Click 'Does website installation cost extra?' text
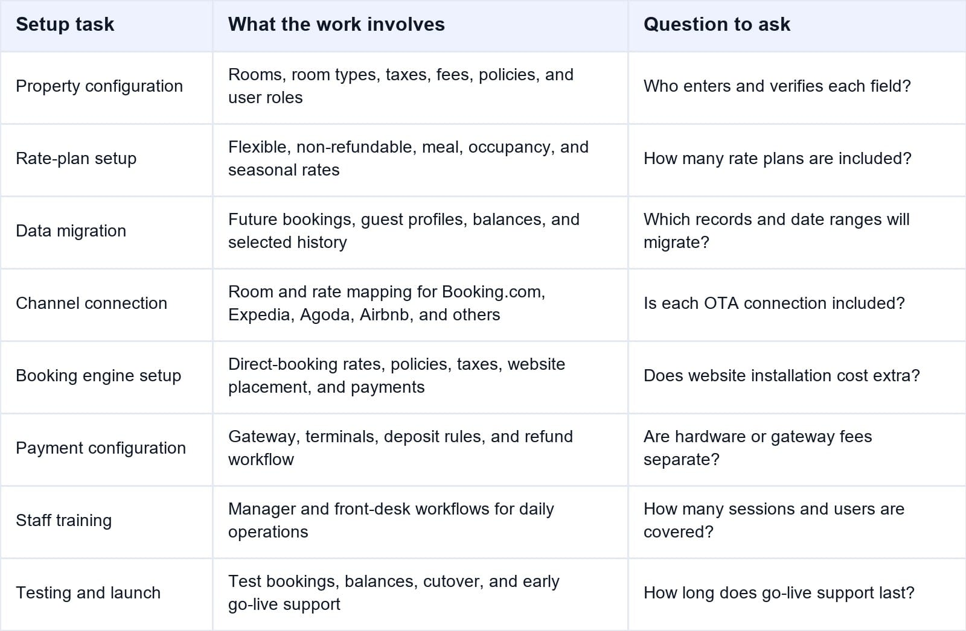 pyautogui.click(x=782, y=376)
